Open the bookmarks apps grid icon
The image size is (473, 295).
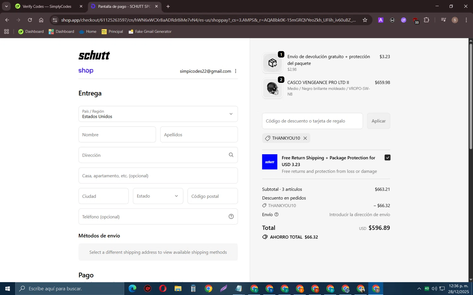coord(6,31)
